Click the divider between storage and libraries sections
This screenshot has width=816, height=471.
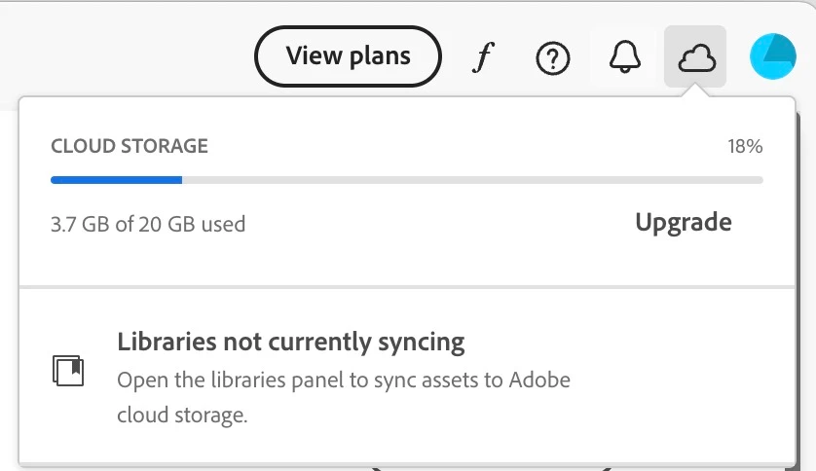tap(406, 287)
